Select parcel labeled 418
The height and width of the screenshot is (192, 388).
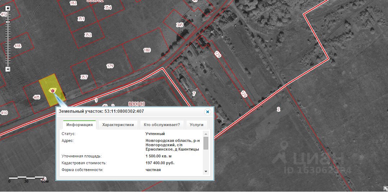18,46
